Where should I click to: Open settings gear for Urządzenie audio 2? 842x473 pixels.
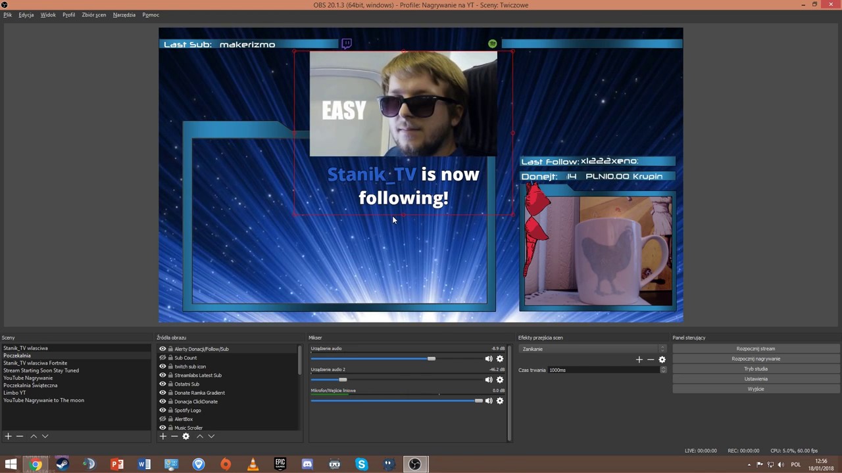(500, 380)
